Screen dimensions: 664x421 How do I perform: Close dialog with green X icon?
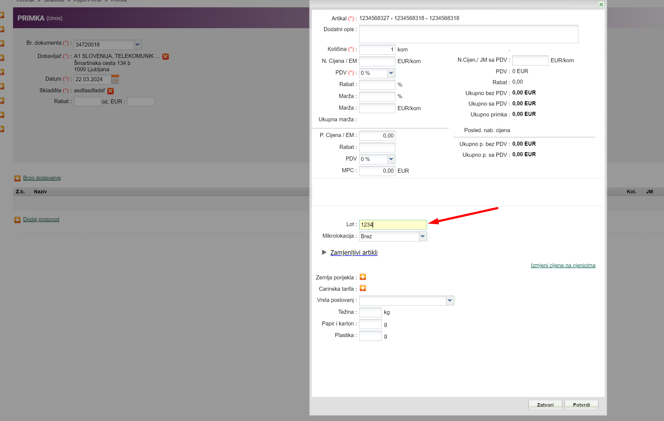(x=601, y=4)
